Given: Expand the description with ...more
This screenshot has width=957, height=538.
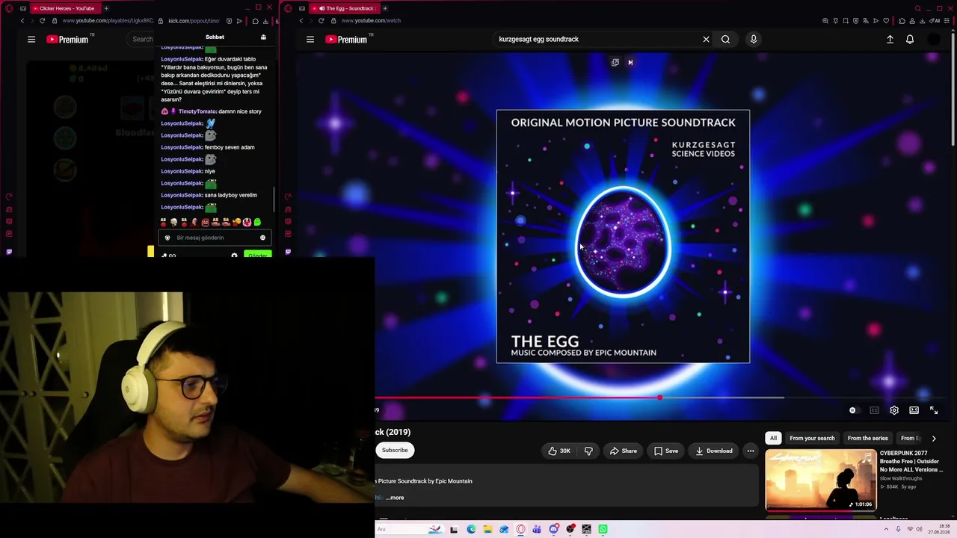Looking at the screenshot, I should pyautogui.click(x=395, y=498).
